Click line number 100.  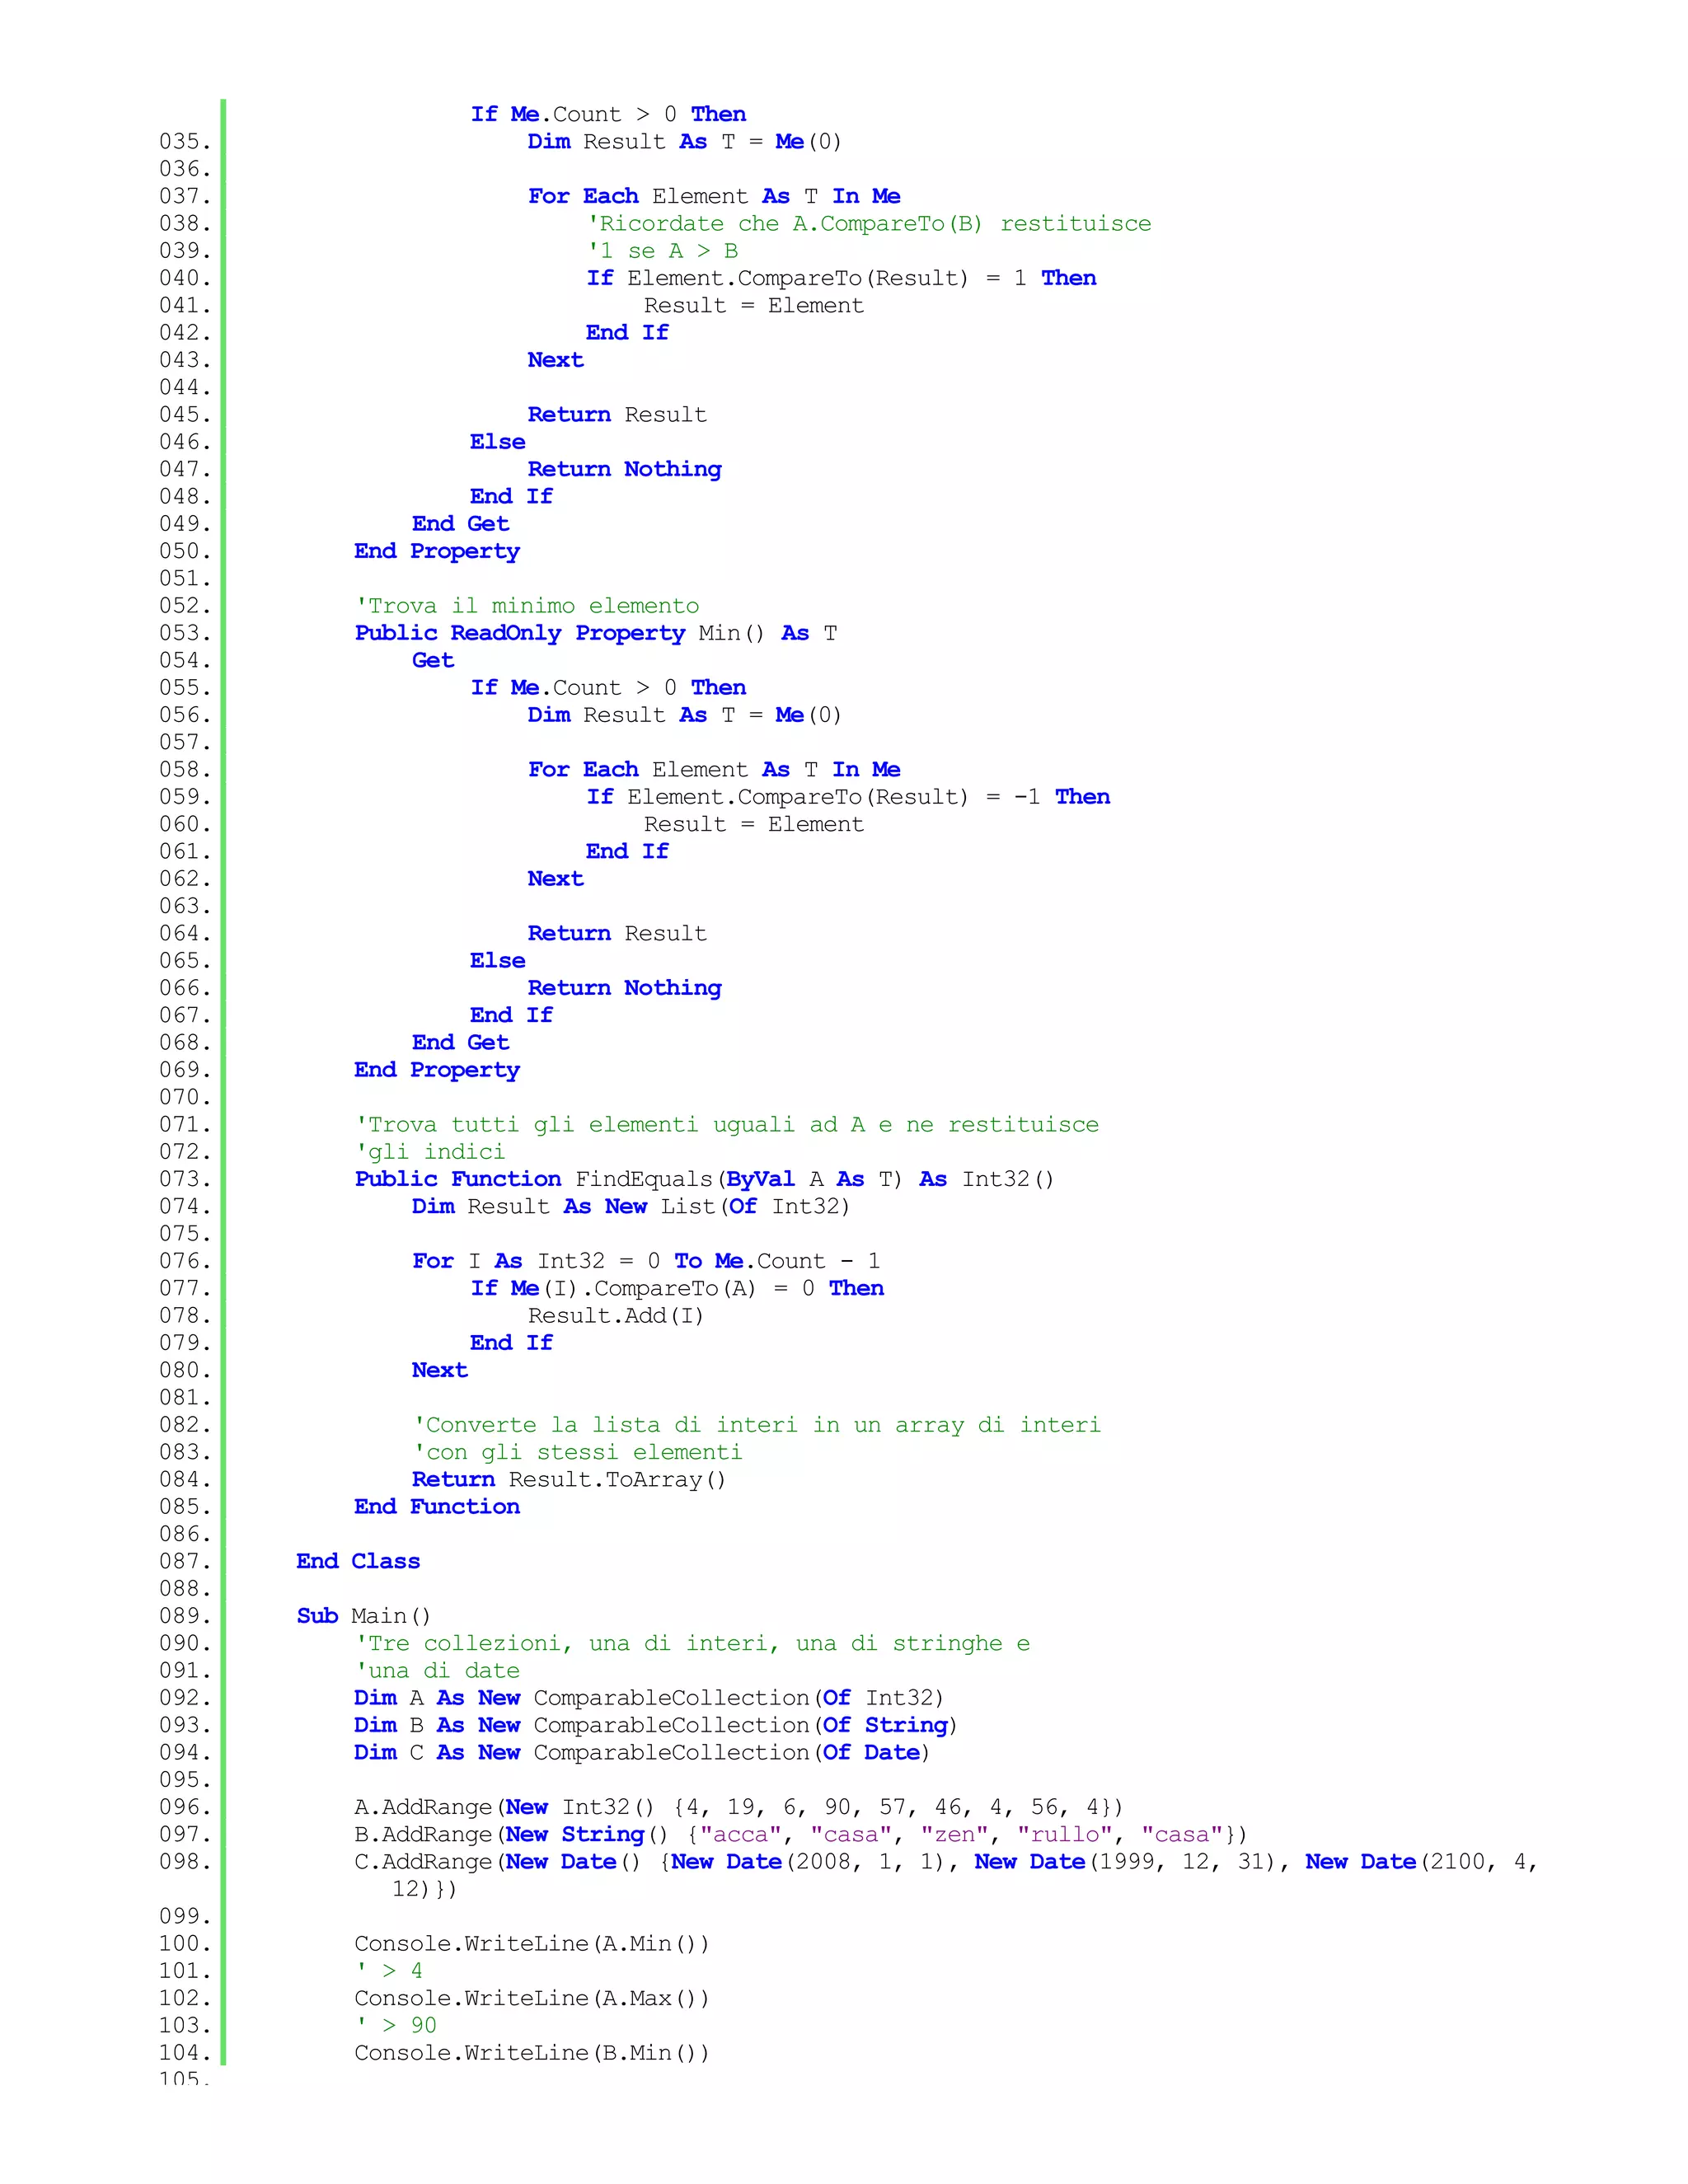click(185, 1944)
